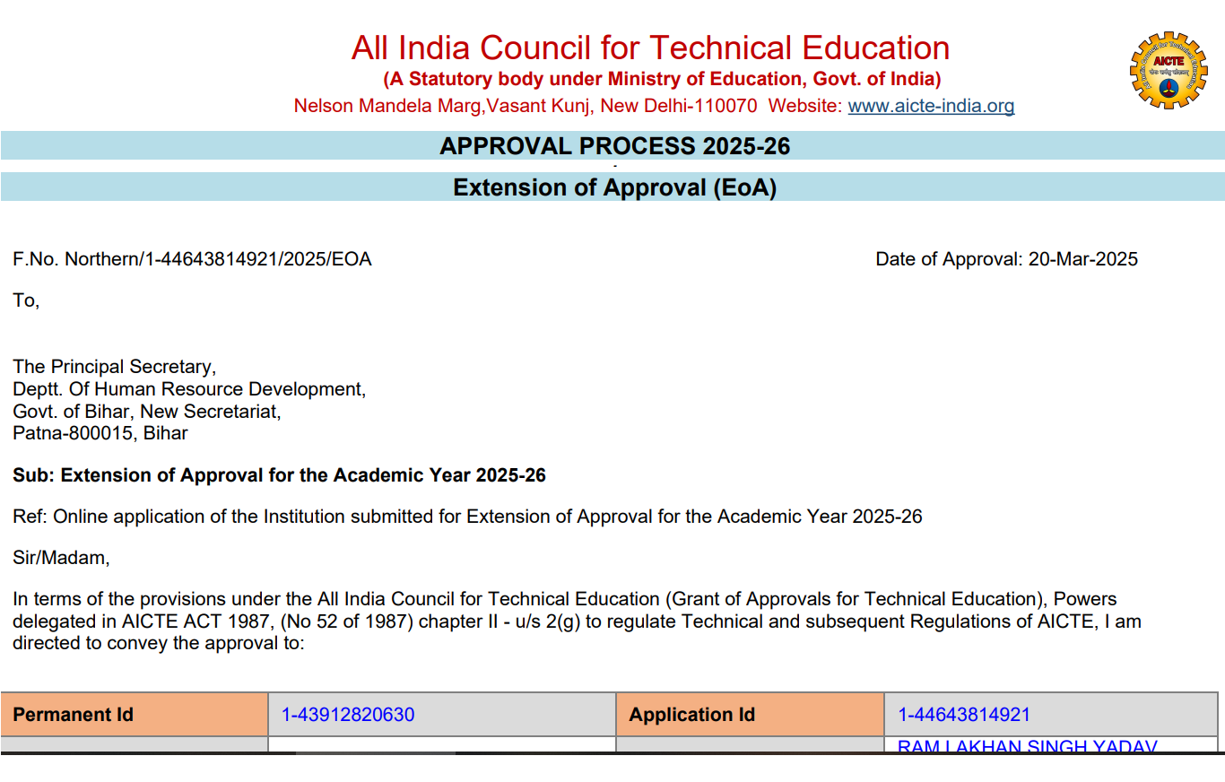Click the Sub: Extension of Approval line
Image resolution: width=1225 pixels, height=782 pixels.
(x=279, y=475)
